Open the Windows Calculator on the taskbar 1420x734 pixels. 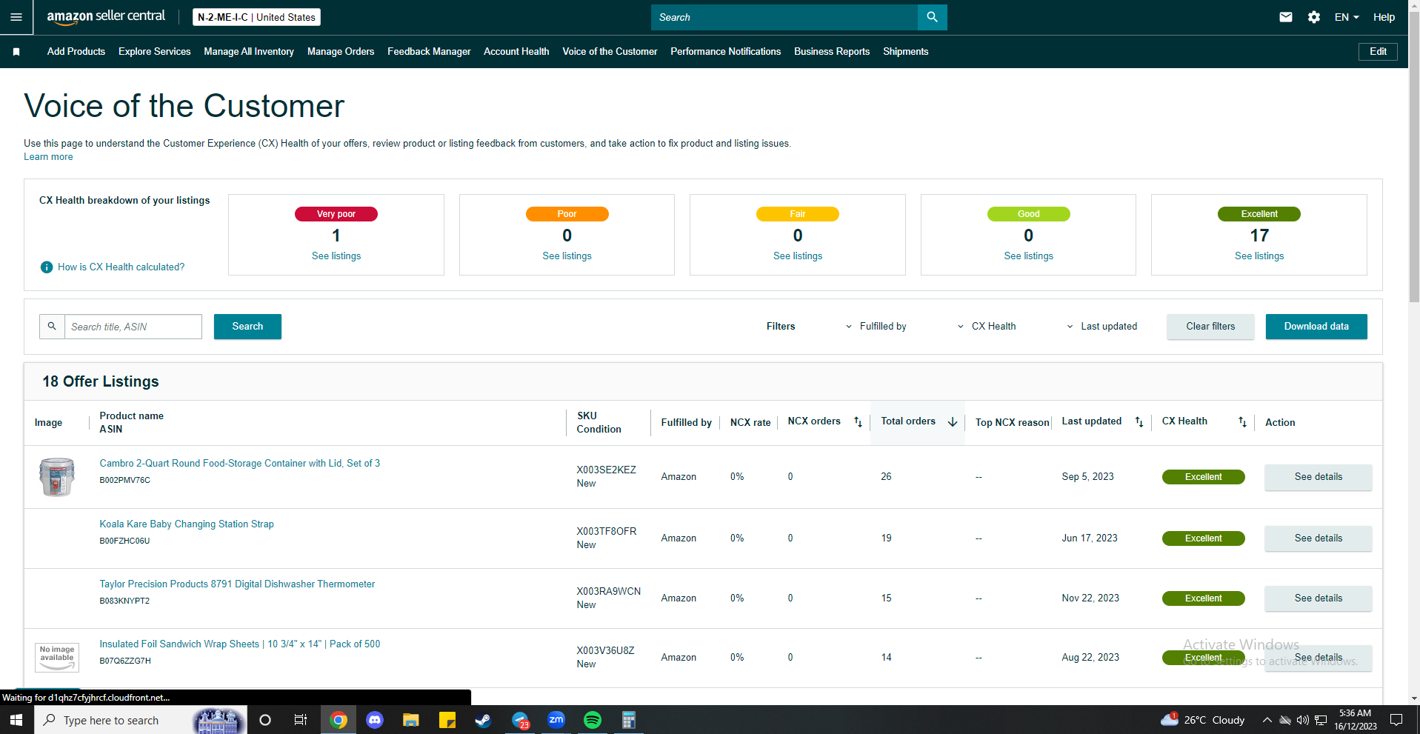click(x=629, y=720)
